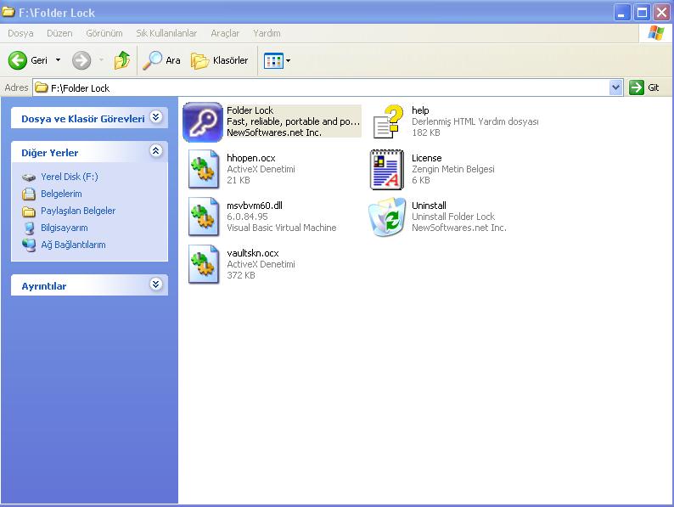Expand the Ayrıntılar details panel
This screenshot has height=507, width=674.
click(x=155, y=285)
